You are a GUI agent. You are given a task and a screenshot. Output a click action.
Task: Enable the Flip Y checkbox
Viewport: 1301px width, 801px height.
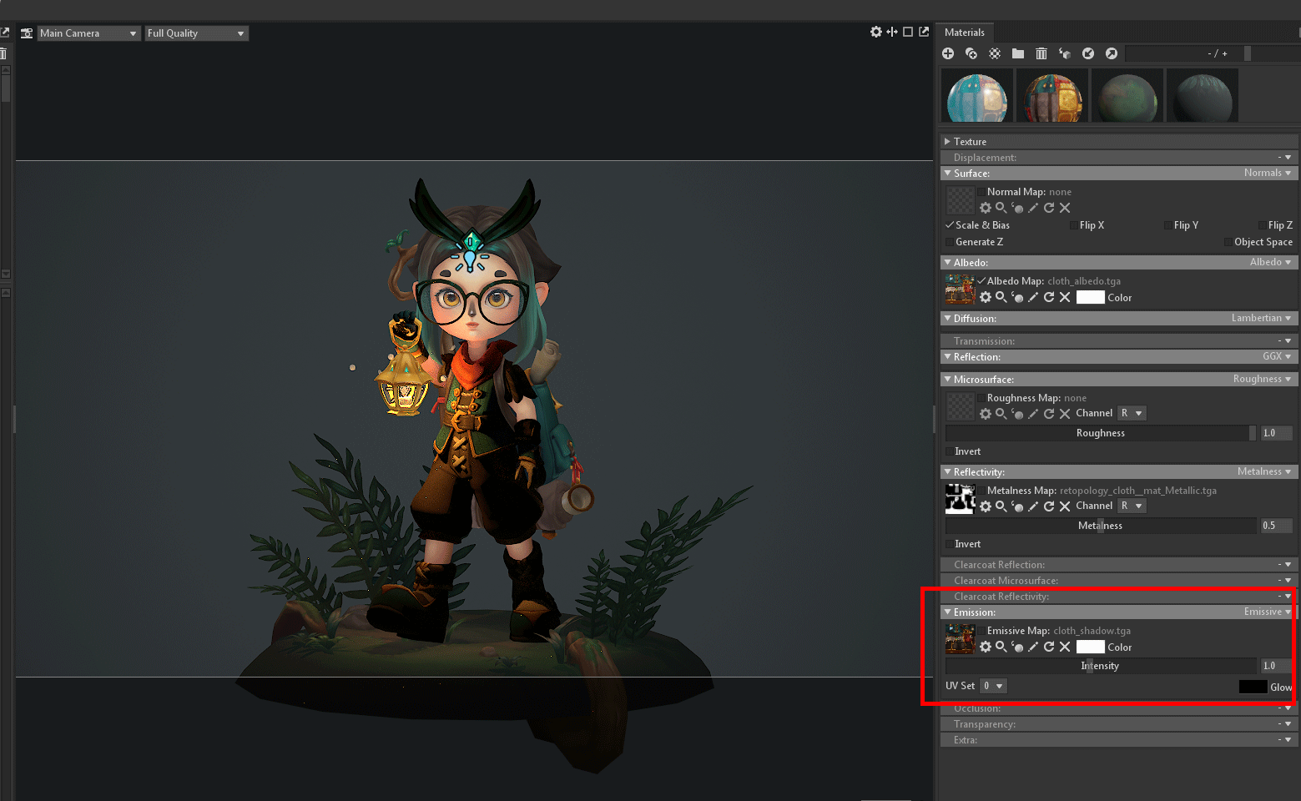[1167, 225]
